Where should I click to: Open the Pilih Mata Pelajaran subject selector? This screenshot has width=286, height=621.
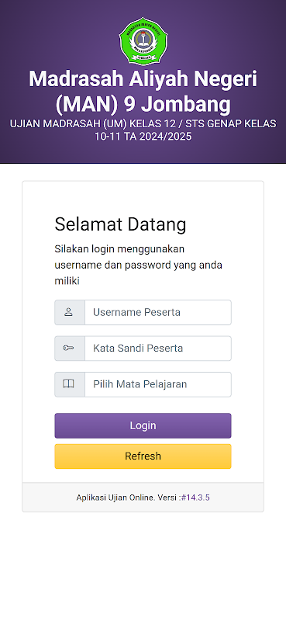tap(158, 384)
